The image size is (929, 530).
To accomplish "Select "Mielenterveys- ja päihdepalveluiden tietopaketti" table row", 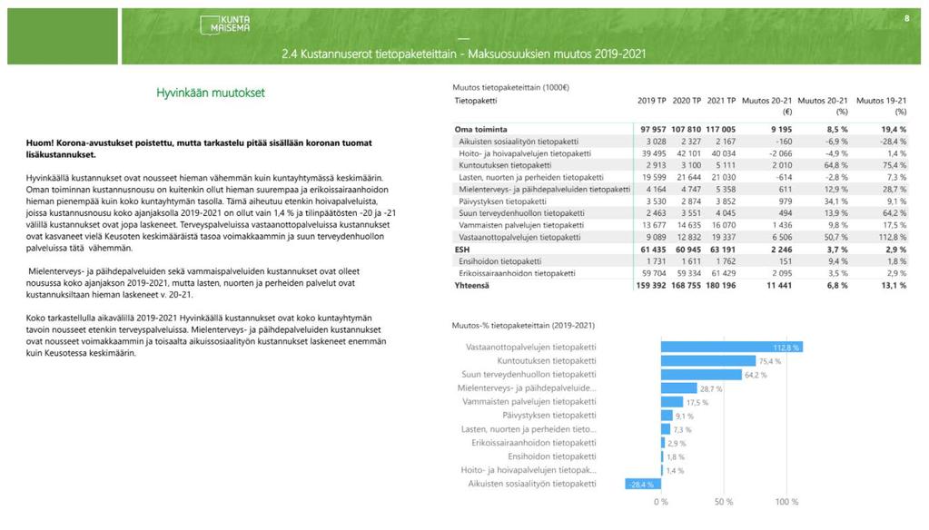I will click(545, 190).
